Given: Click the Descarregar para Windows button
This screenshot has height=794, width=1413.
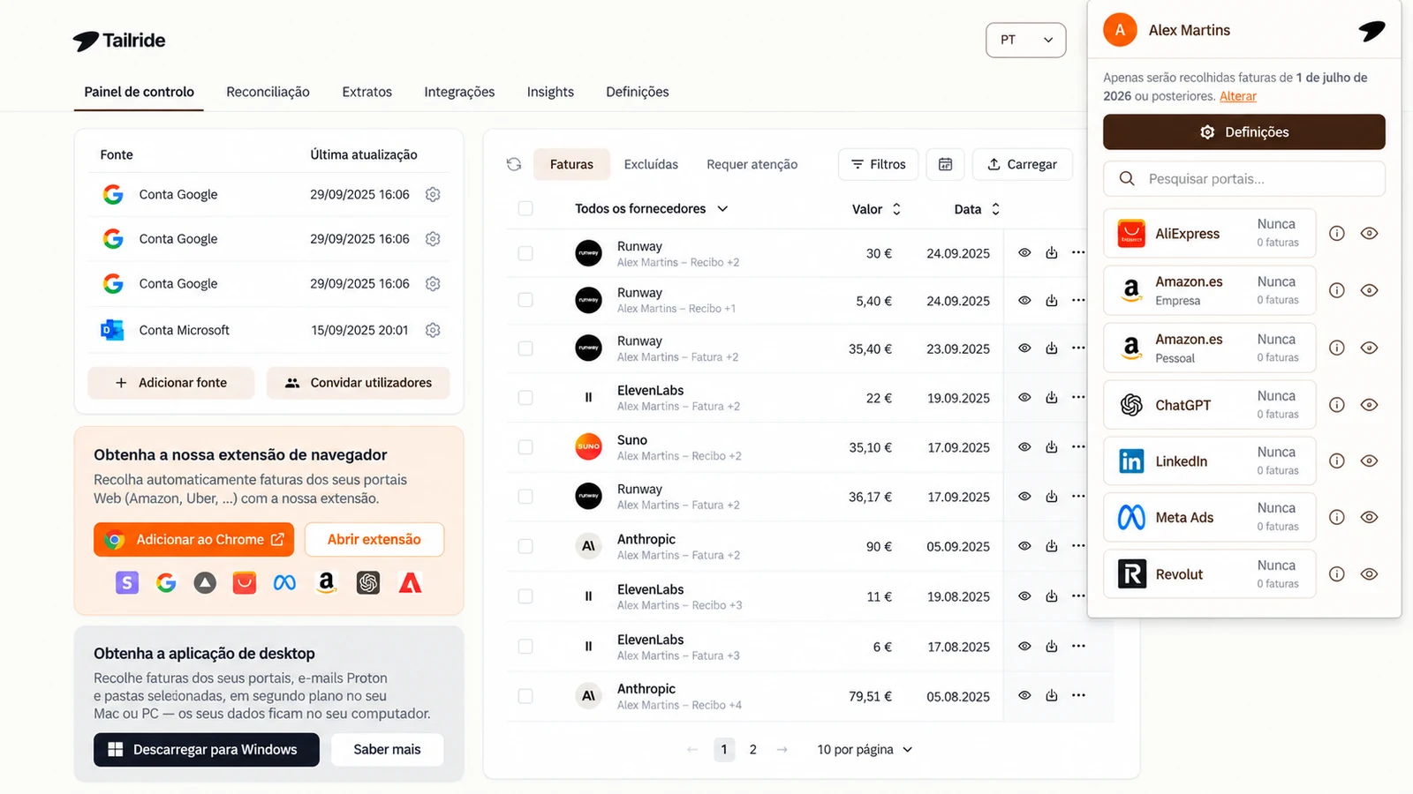Looking at the screenshot, I should click(207, 750).
